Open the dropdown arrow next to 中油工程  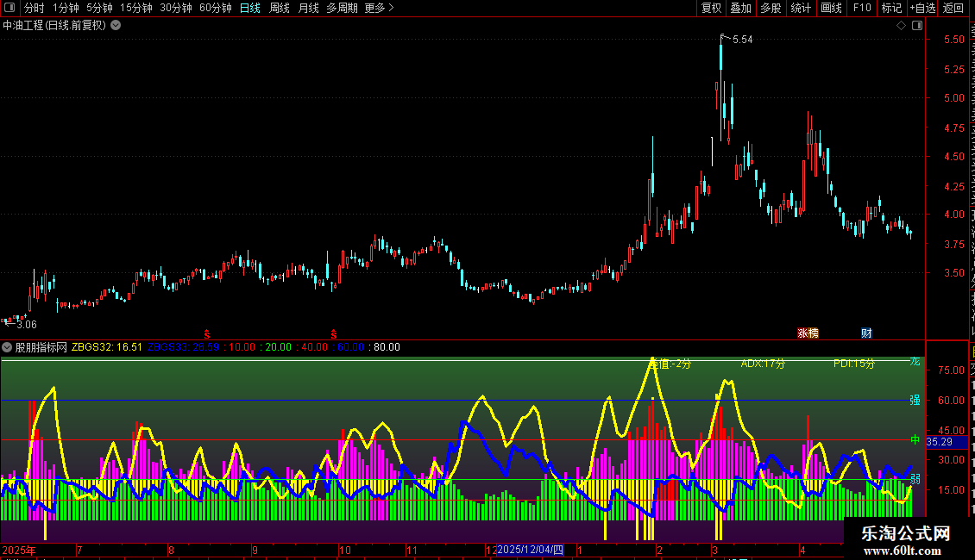(x=116, y=26)
